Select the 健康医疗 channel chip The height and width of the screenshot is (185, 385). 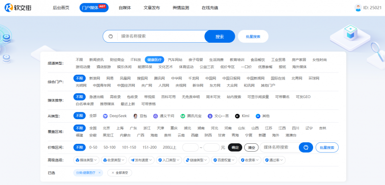[x=155, y=60]
